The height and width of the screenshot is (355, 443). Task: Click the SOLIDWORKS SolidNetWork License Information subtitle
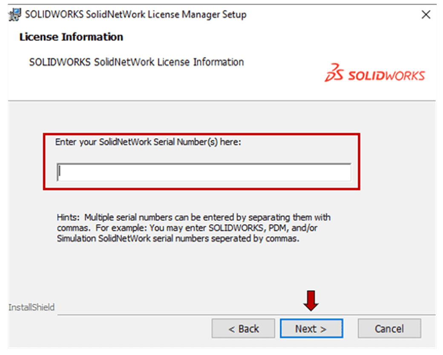(x=136, y=62)
